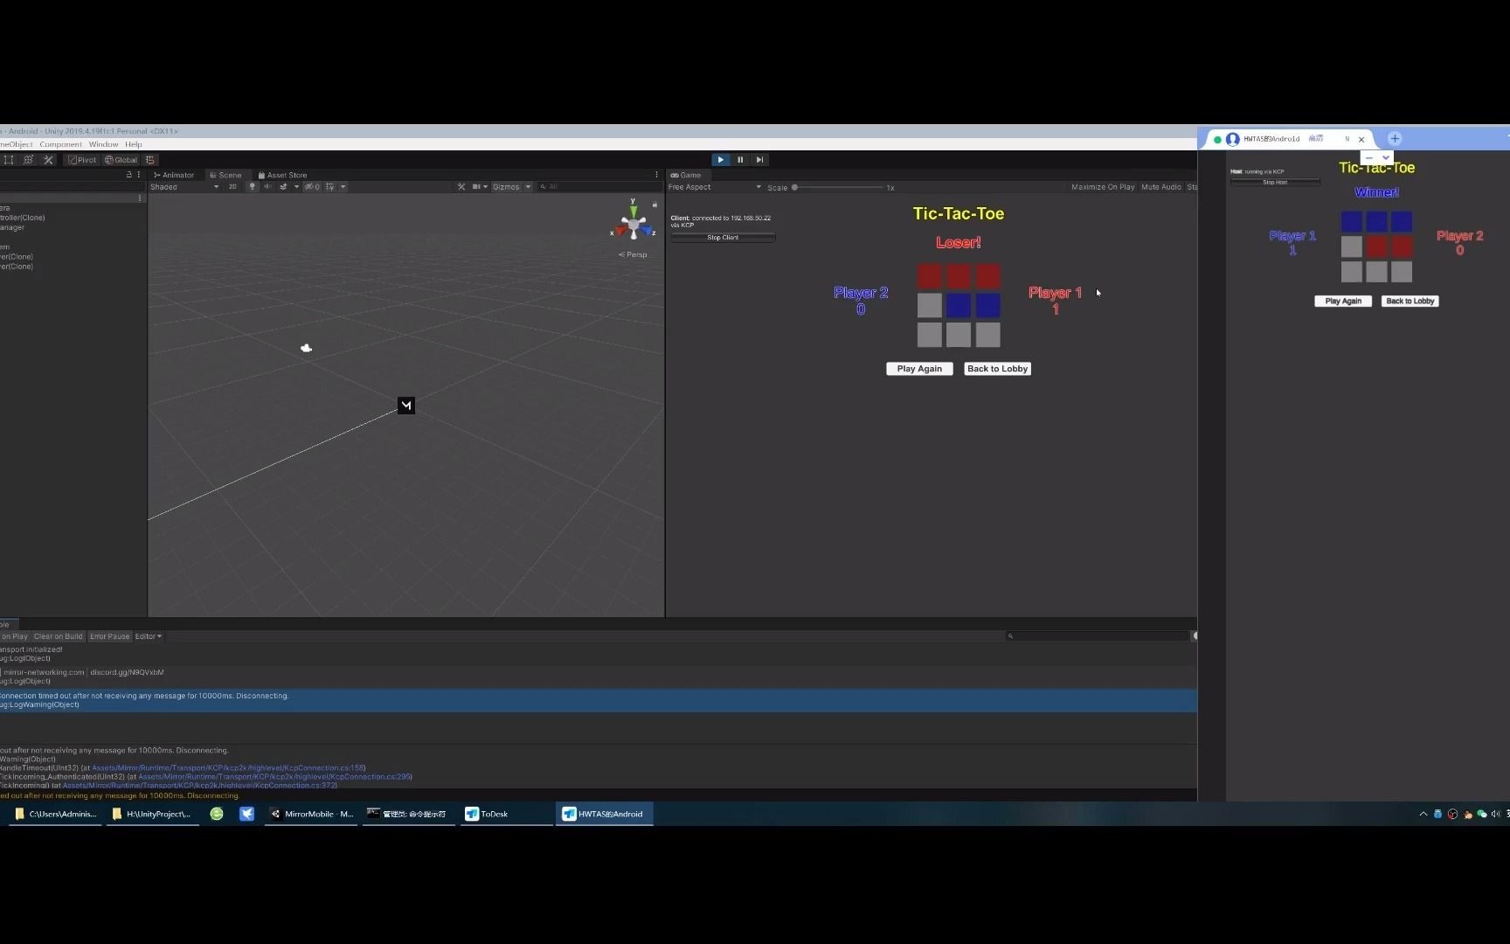Click the Stop Client button
The width and height of the screenshot is (1510, 944).
tap(723, 238)
